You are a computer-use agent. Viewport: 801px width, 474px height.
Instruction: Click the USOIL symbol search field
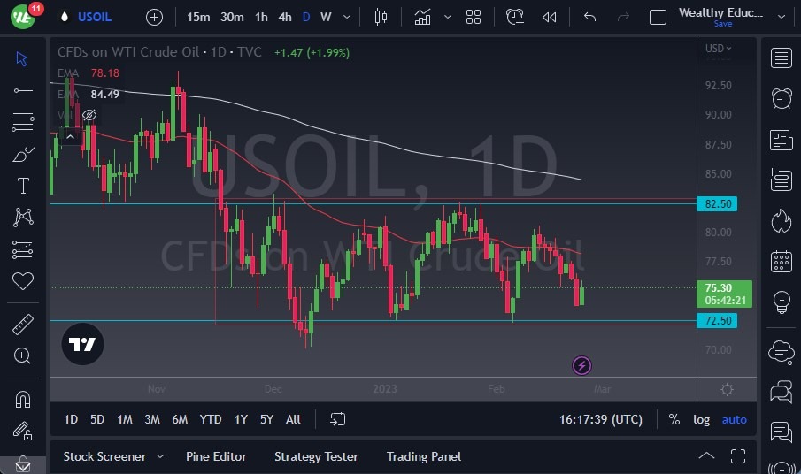[95, 17]
